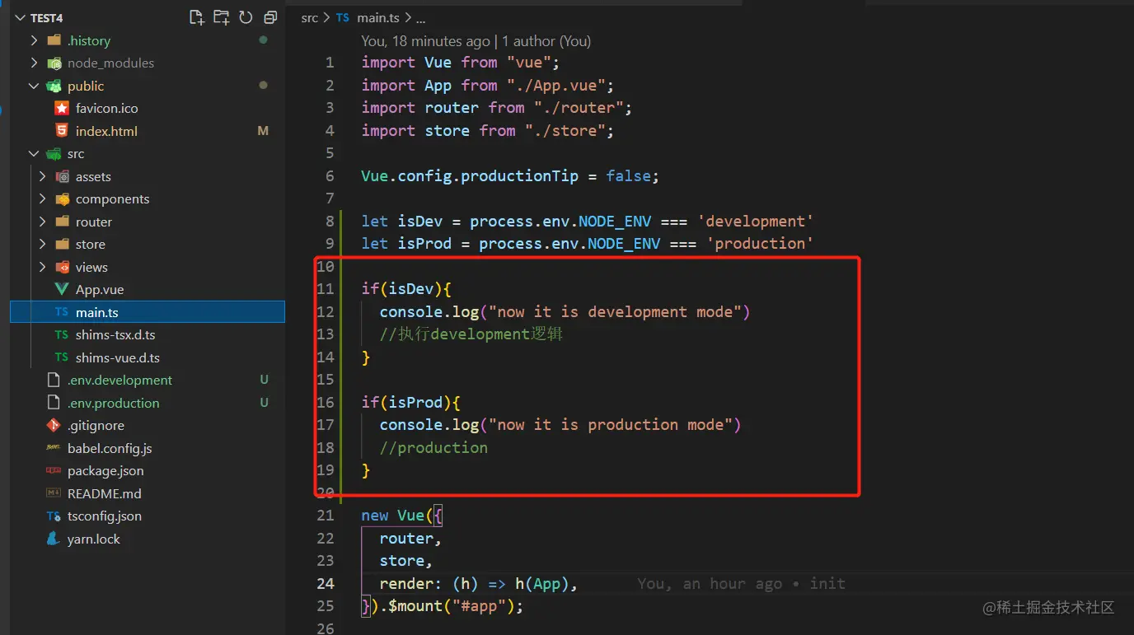Click the false value on line 6

629,176
